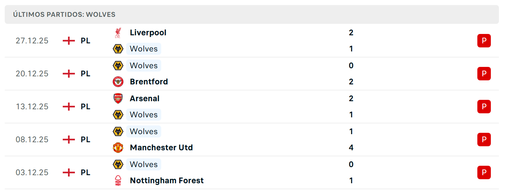Click the Manchester Utd club crest icon
This screenshot has height=195, width=505.
118,148
